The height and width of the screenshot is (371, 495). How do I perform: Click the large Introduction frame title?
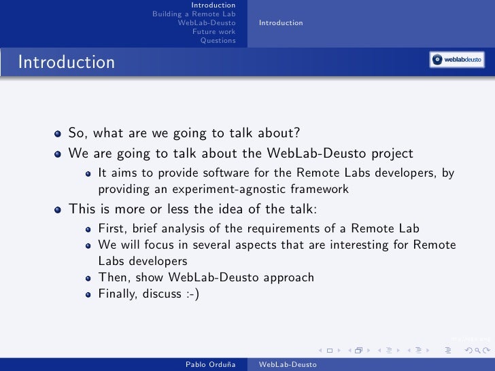[x=67, y=62]
